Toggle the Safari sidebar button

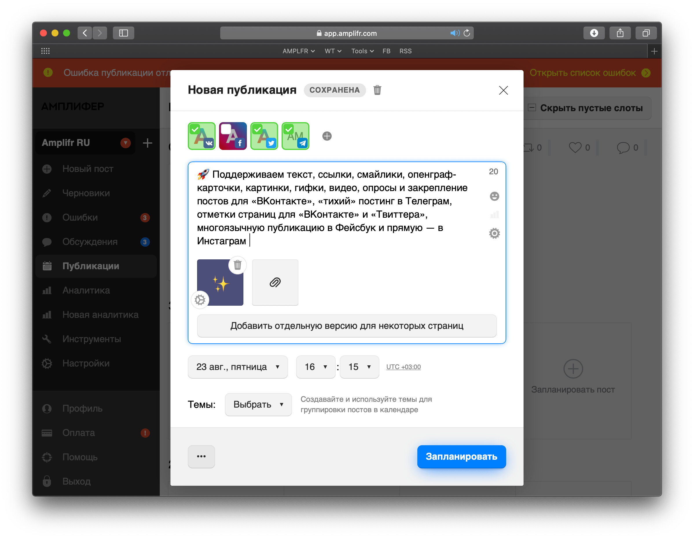click(x=123, y=33)
